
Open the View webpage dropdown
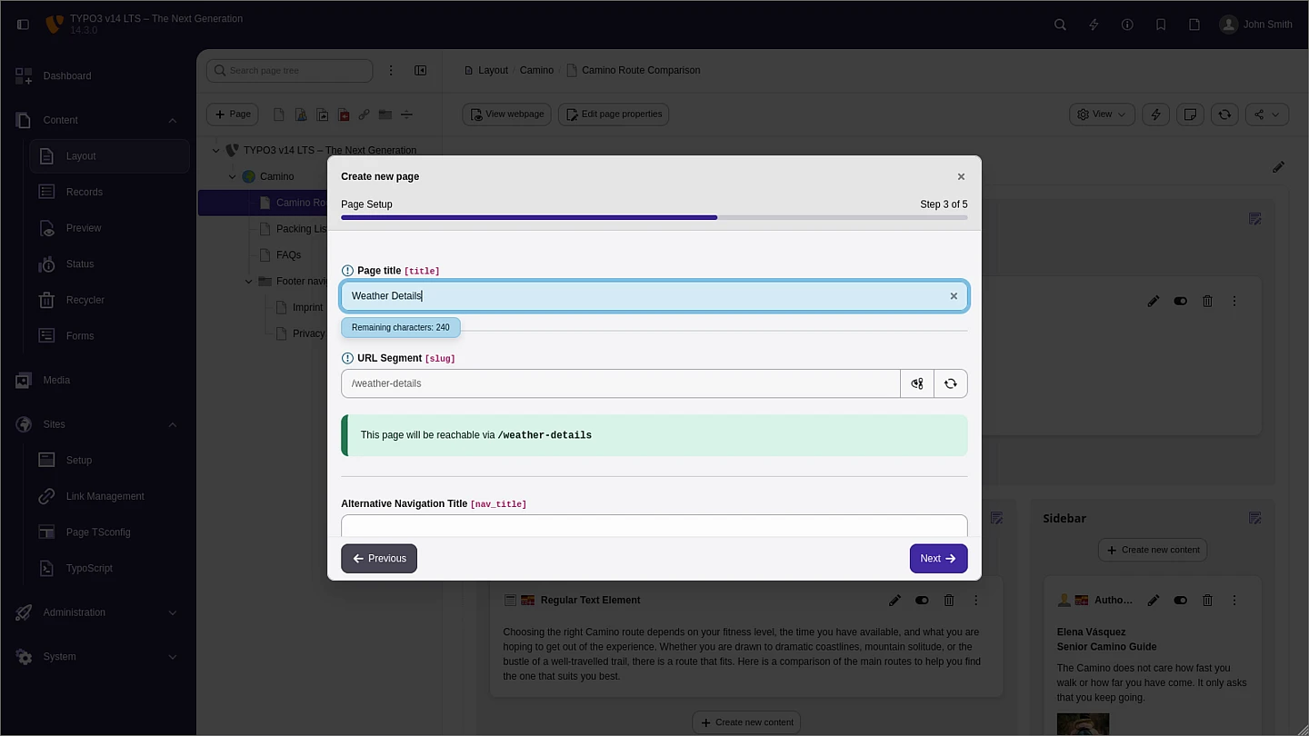pyautogui.click(x=506, y=114)
